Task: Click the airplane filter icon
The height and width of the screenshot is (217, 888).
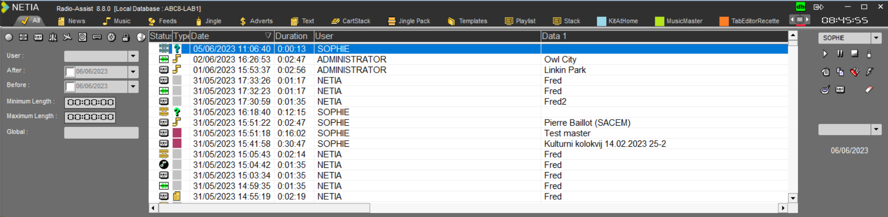Action: 68,37
